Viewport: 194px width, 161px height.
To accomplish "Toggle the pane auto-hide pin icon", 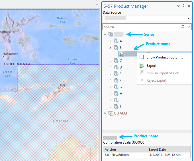I will pos(184,6).
